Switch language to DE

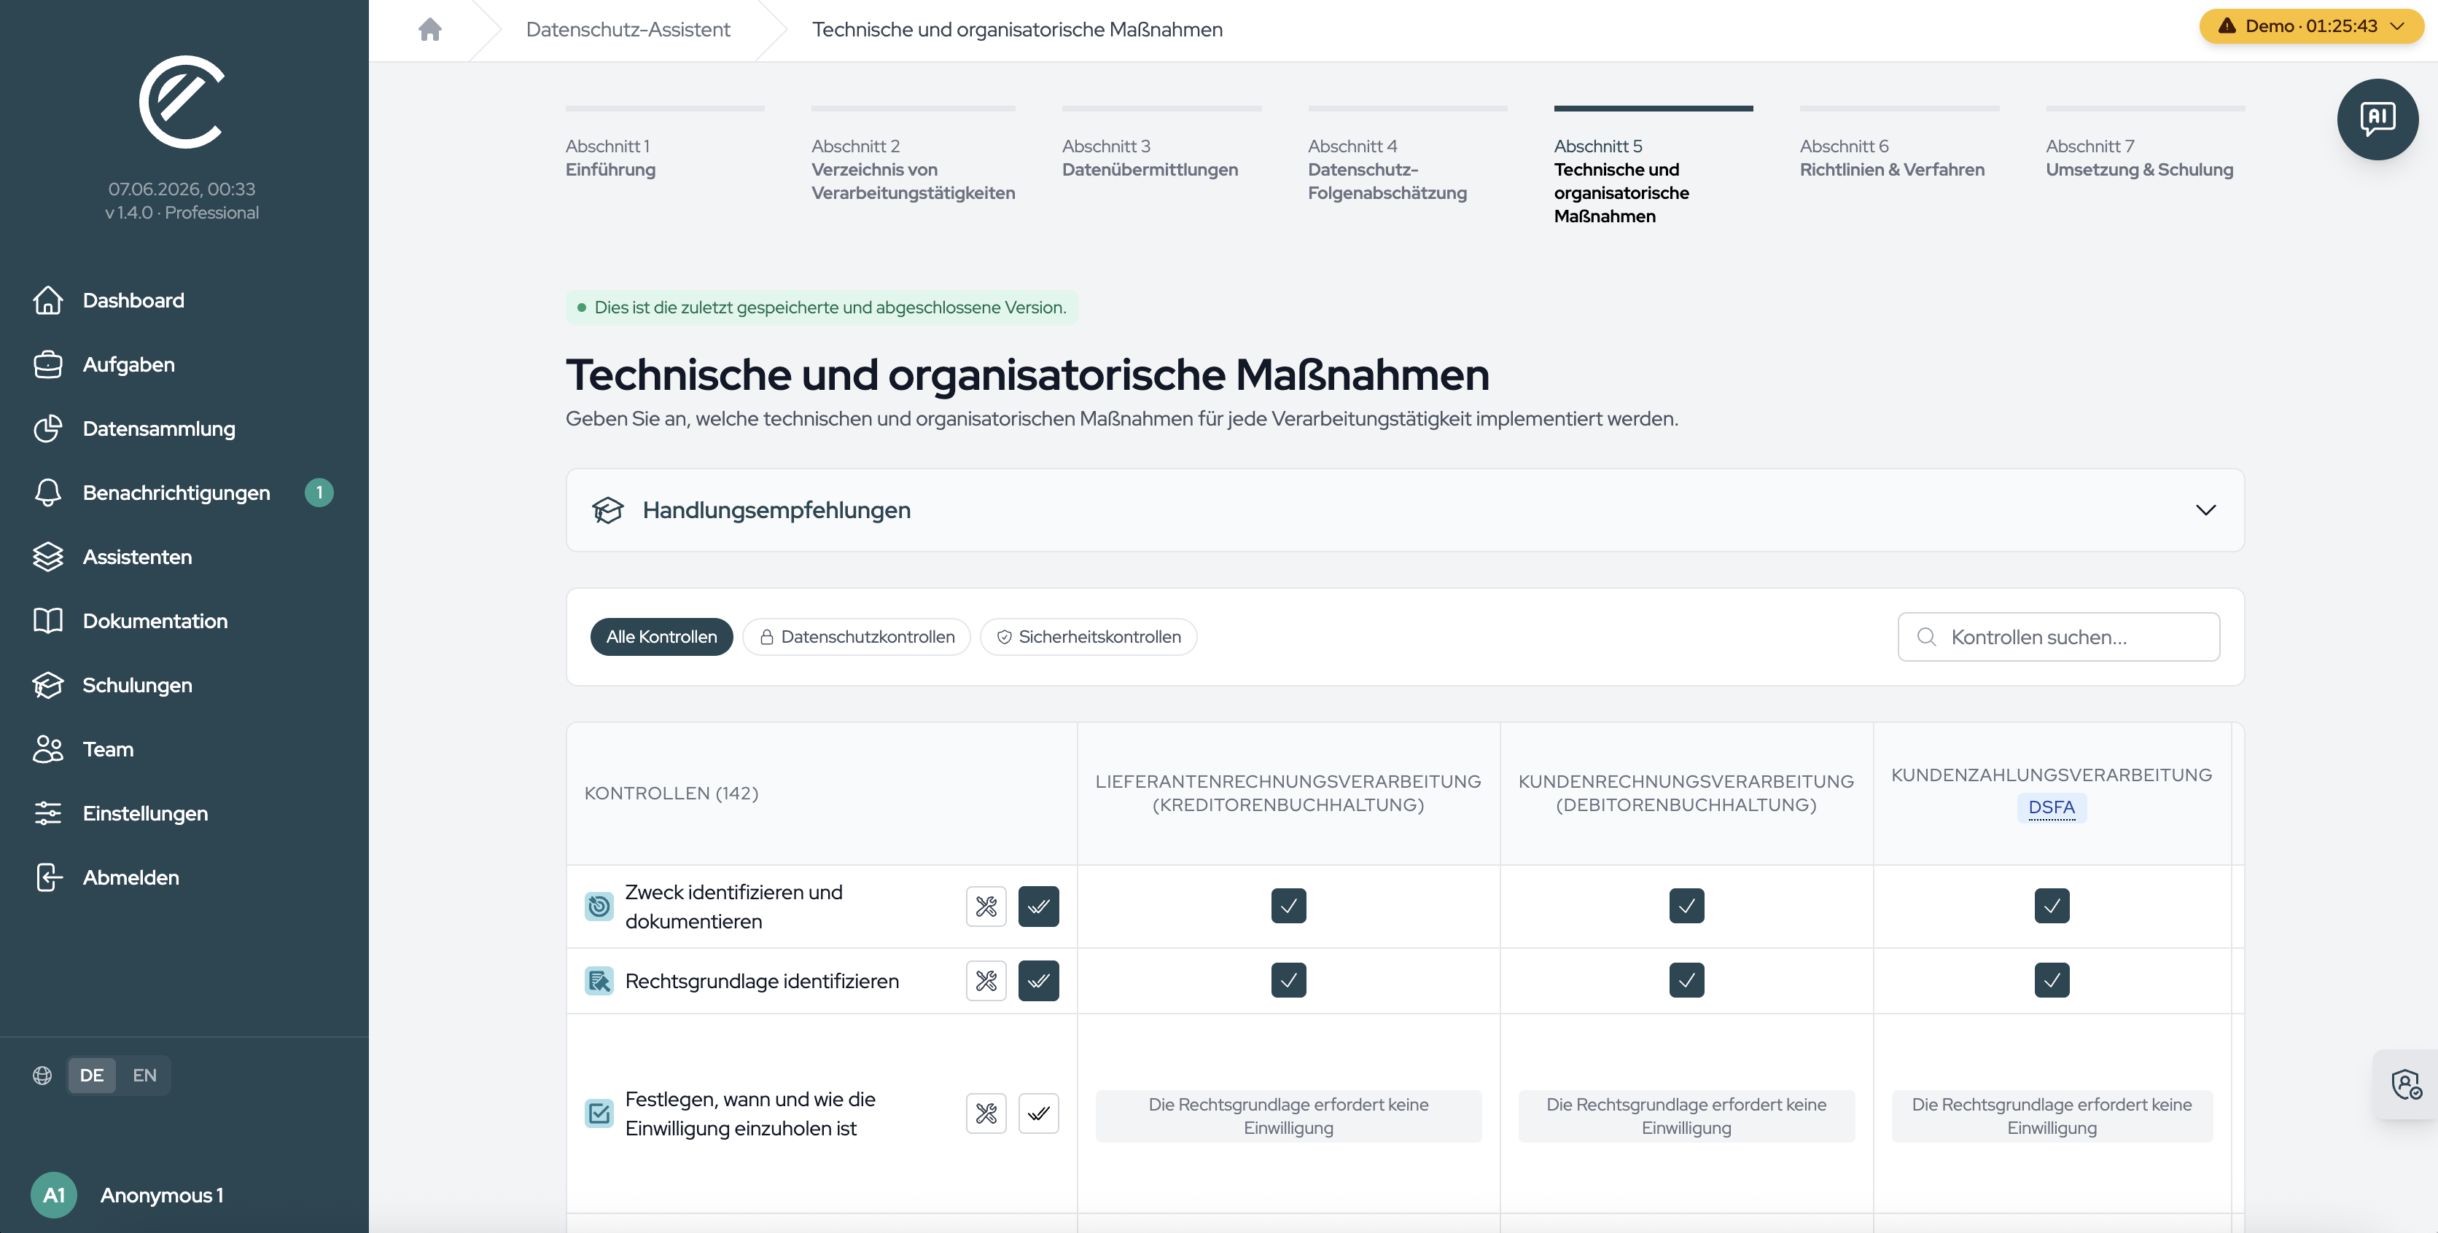92,1075
